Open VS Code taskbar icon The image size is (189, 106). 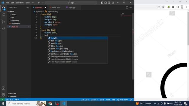[x=64, y=103]
